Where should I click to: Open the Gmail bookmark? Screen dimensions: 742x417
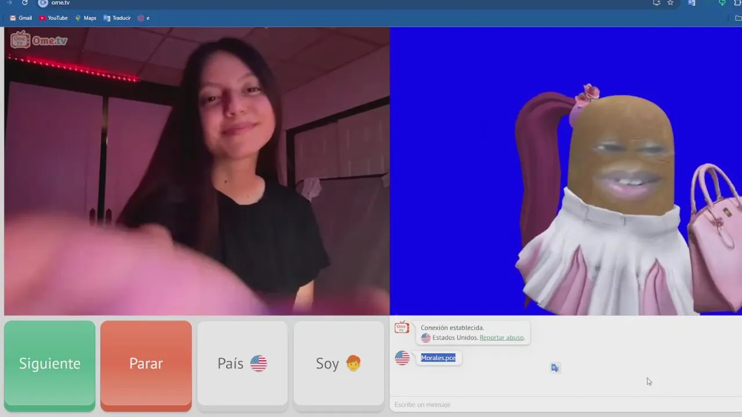click(21, 18)
